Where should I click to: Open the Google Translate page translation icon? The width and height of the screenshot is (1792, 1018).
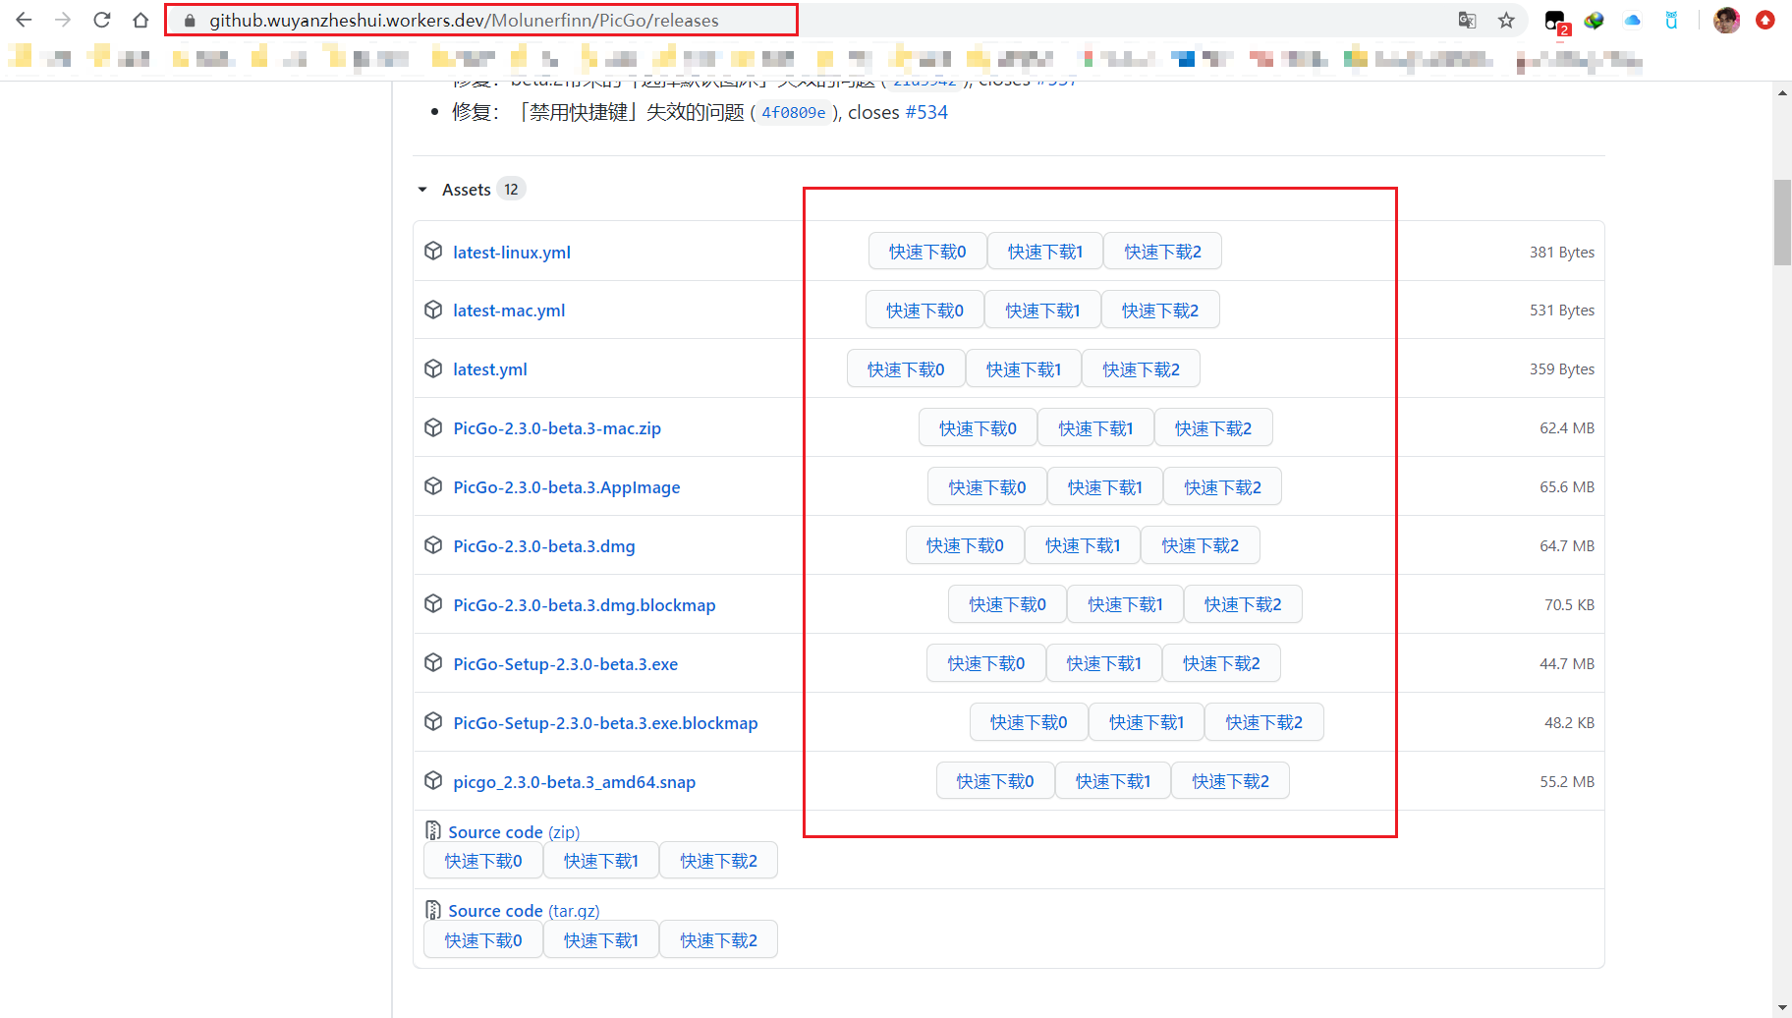pyautogui.click(x=1467, y=20)
